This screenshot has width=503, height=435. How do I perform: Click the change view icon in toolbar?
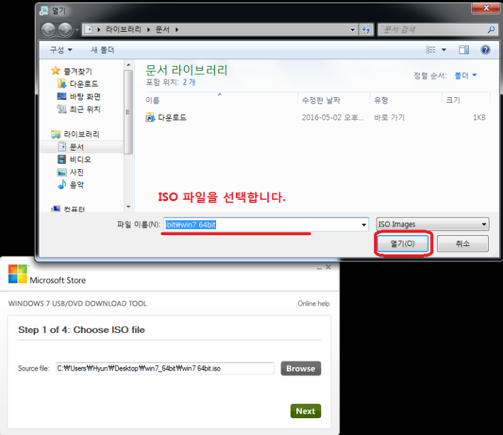point(431,50)
